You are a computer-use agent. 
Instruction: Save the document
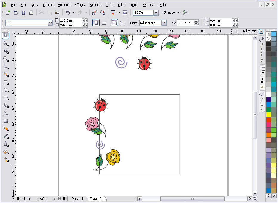click(x=23, y=12)
